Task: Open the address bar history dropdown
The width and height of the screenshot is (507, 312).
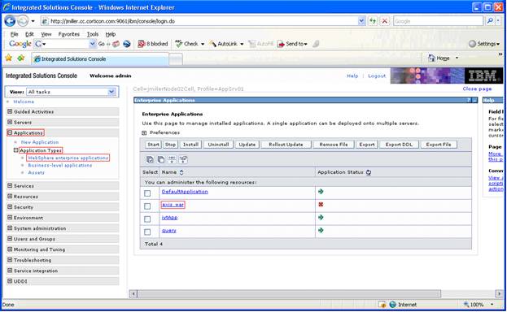Action: coord(361,21)
